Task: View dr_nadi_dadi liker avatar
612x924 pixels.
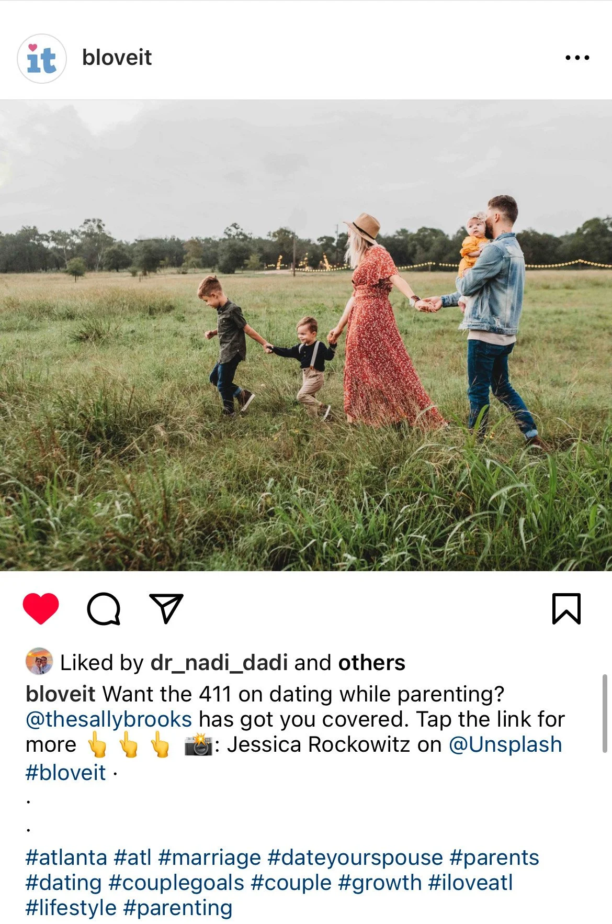Action: click(x=39, y=661)
